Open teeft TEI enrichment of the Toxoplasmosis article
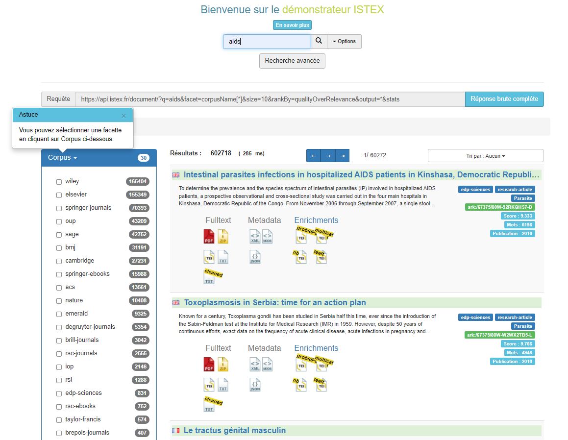The image size is (568, 440). coord(321,385)
